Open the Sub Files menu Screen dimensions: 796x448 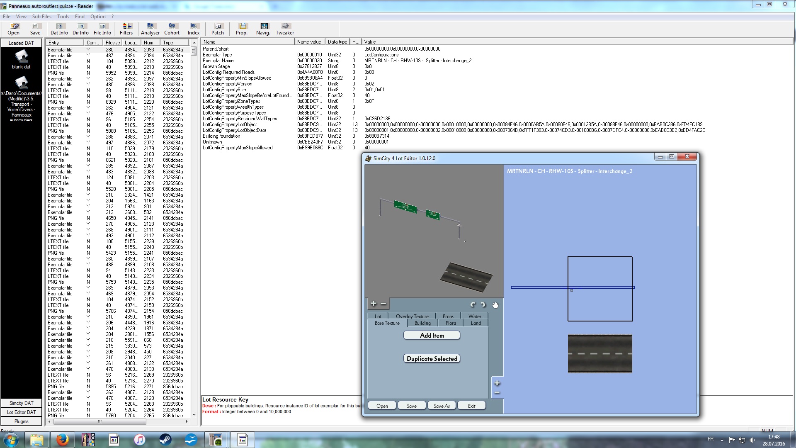coord(41,17)
